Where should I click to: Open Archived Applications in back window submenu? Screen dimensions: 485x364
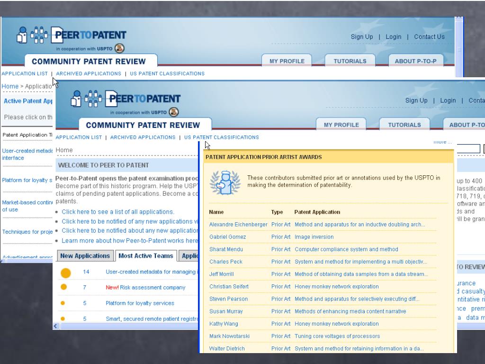pyautogui.click(x=89, y=73)
